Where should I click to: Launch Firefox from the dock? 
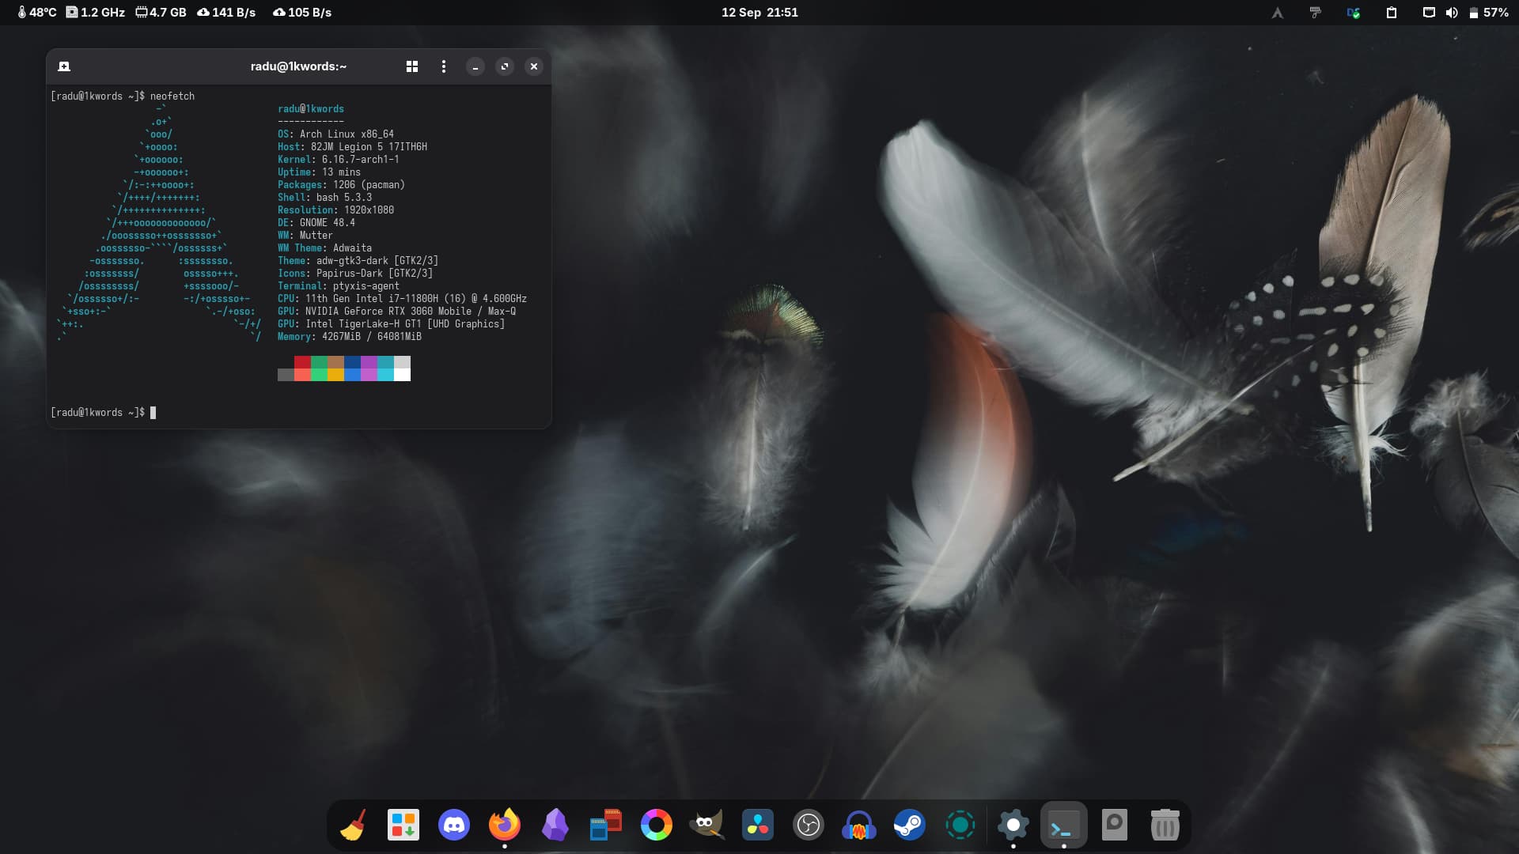(505, 826)
